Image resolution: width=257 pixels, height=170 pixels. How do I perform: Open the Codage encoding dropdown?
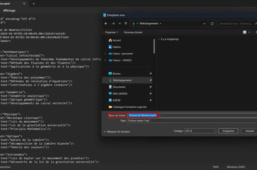[x=200, y=131]
